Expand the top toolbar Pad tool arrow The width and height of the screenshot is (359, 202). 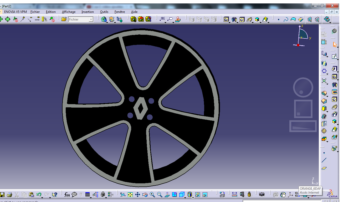(x=230, y=22)
